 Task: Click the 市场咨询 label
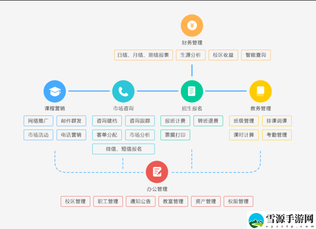(123, 109)
